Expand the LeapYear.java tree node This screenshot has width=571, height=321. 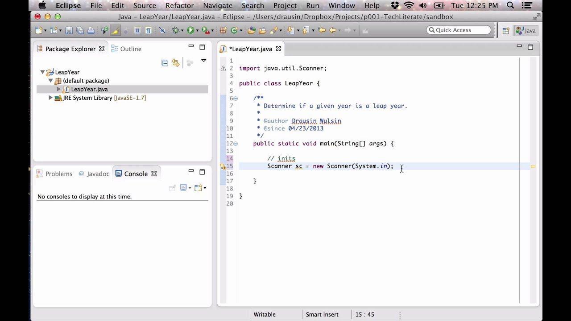[x=58, y=89]
